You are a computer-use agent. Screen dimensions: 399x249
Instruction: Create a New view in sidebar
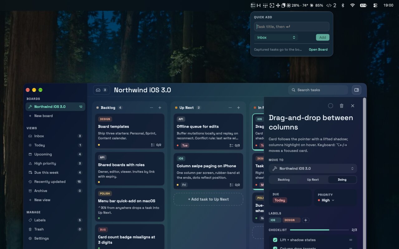click(x=55, y=200)
